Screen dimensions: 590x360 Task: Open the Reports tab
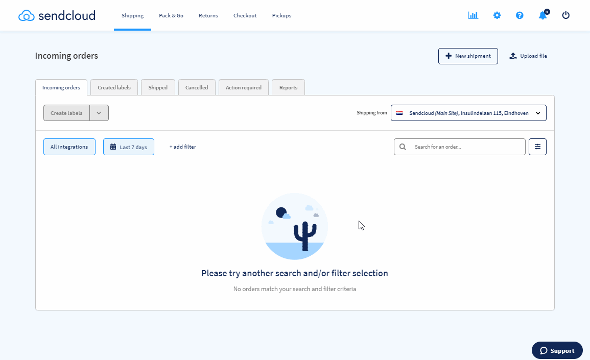coord(288,87)
